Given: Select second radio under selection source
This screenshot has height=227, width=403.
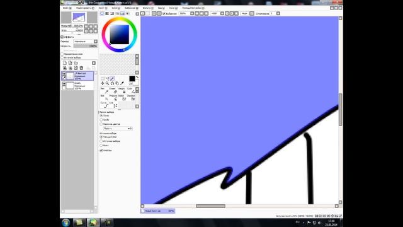Looking at the screenshot, I should click(x=101, y=141).
